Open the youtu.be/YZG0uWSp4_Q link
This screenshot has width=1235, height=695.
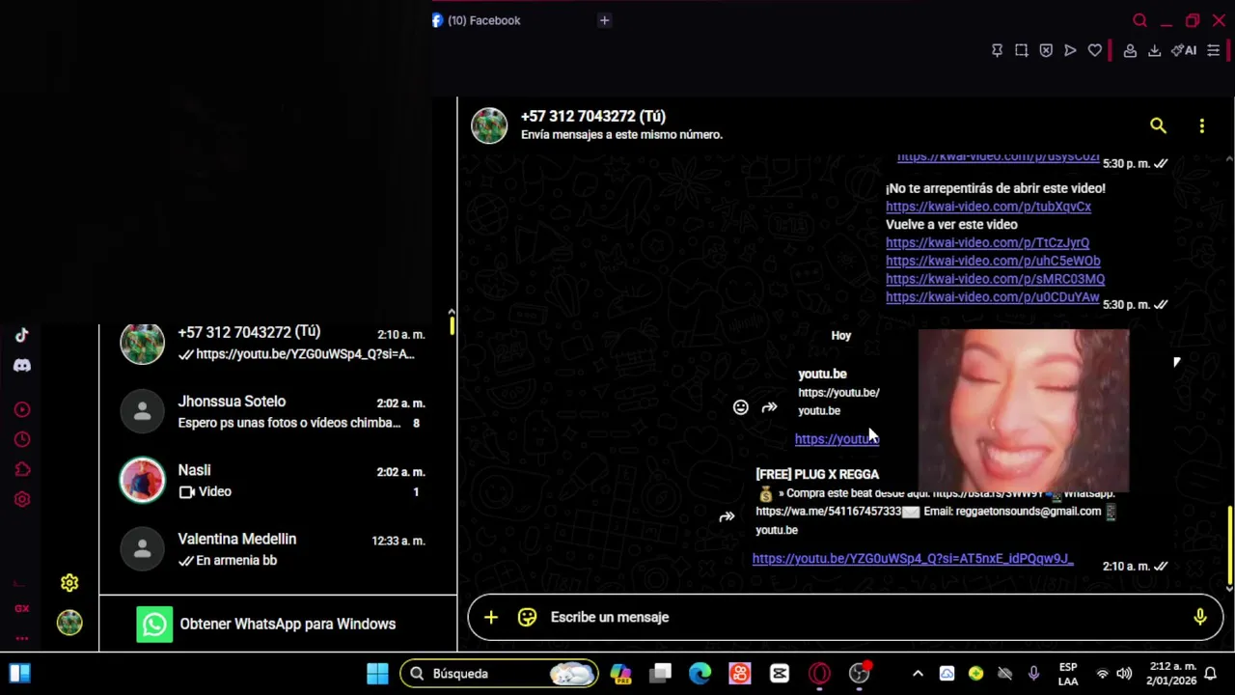(x=912, y=559)
